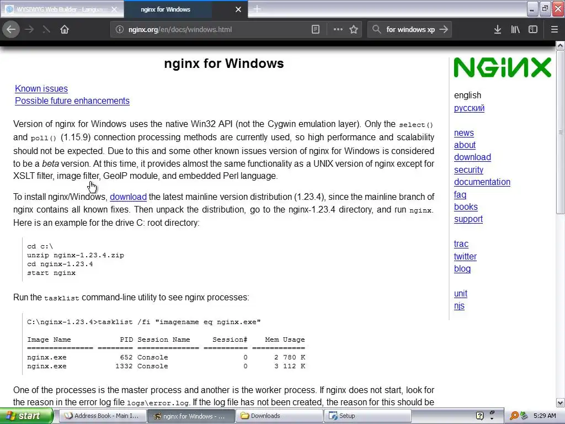Switch to Setup taskbar button
Viewport: 565px width, 424px height.
(x=367, y=416)
